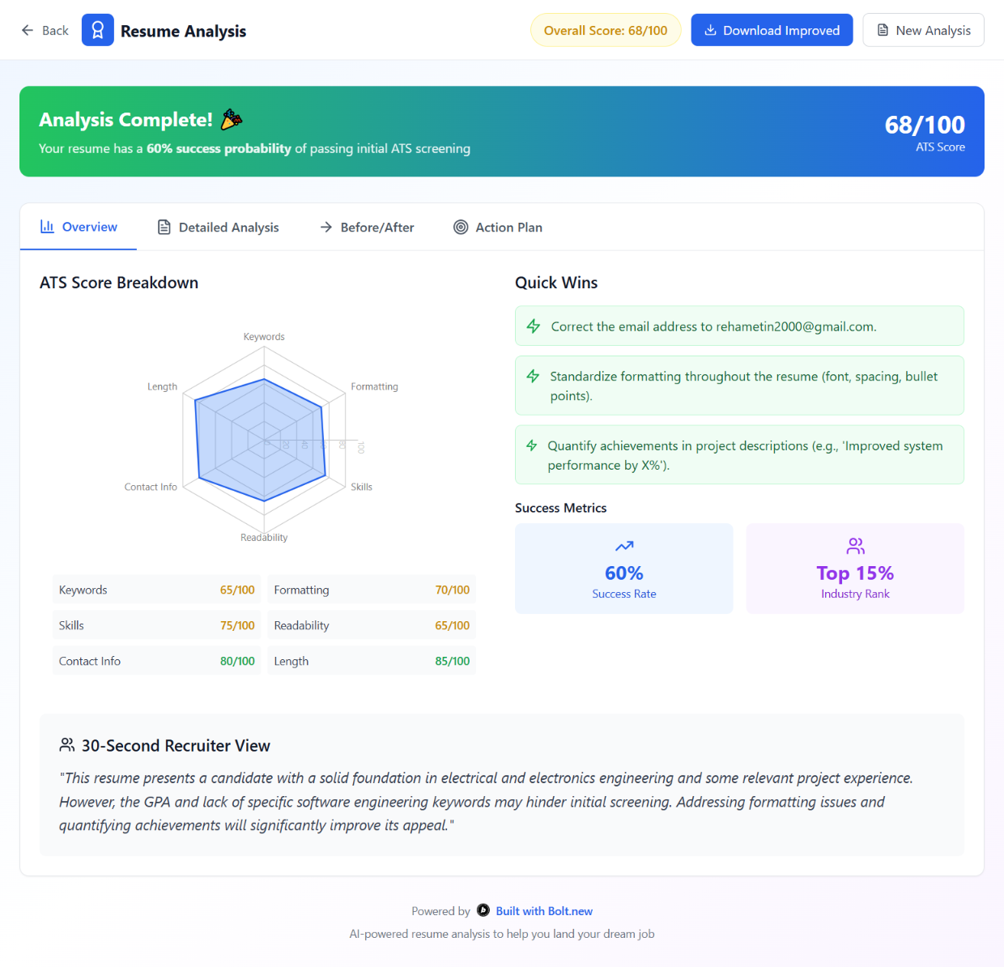Image resolution: width=1004 pixels, height=967 pixels.
Task: Click the Contact Info 80/100 score row
Action: [x=156, y=661]
